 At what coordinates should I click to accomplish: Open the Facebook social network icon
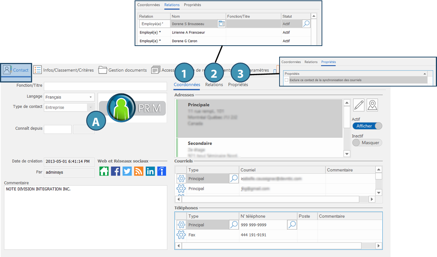tap(115, 171)
